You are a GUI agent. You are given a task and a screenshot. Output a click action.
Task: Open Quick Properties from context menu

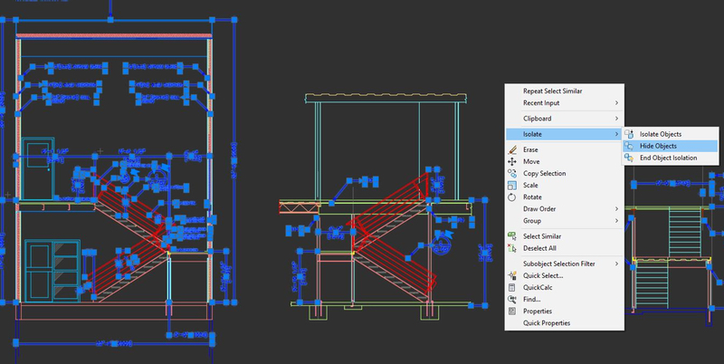point(553,322)
